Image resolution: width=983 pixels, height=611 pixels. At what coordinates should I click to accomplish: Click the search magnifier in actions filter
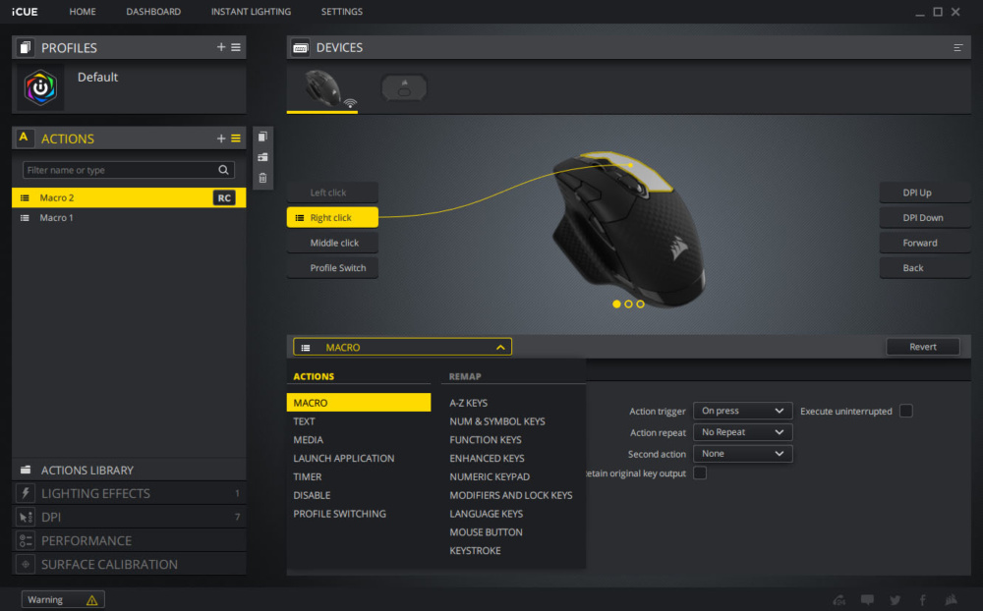pos(223,170)
